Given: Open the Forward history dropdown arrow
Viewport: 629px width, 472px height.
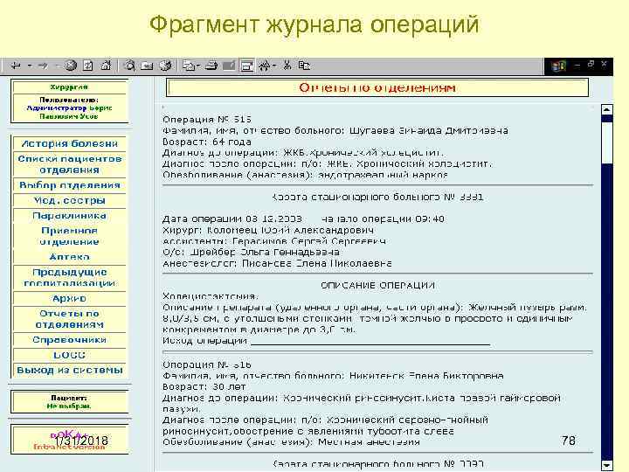Looking at the screenshot, I should pyautogui.click(x=57, y=66).
